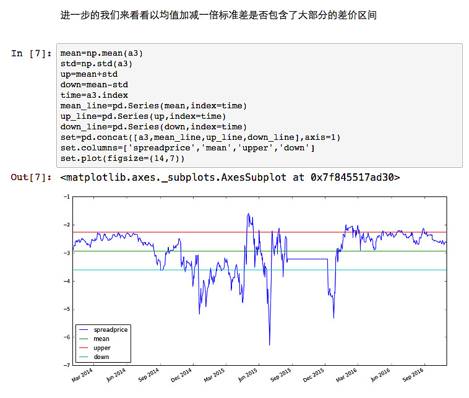Click the mean=np.mean(a3) code line
The width and height of the screenshot is (469, 398).
coord(101,53)
